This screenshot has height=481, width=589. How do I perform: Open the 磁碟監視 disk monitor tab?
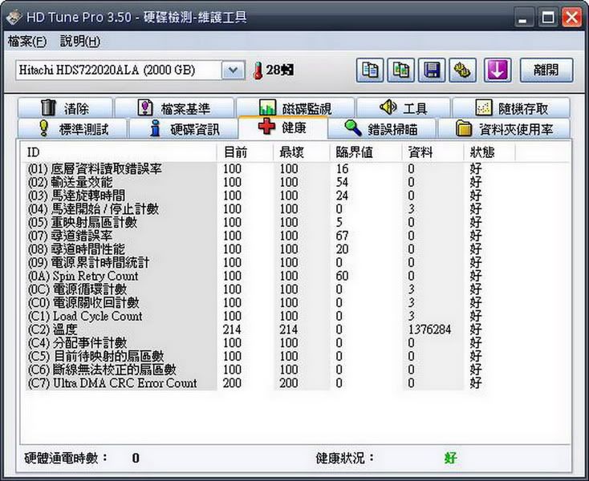[294, 108]
